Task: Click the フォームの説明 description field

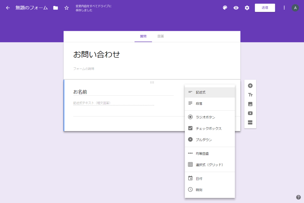Action: pos(83,69)
